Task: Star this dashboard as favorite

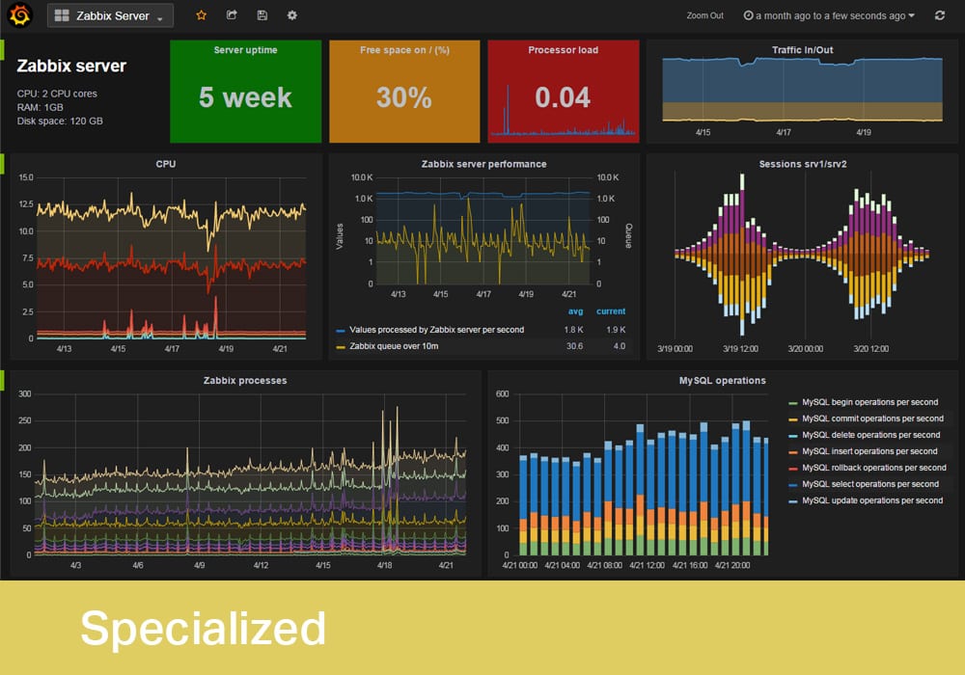Action: pos(202,15)
